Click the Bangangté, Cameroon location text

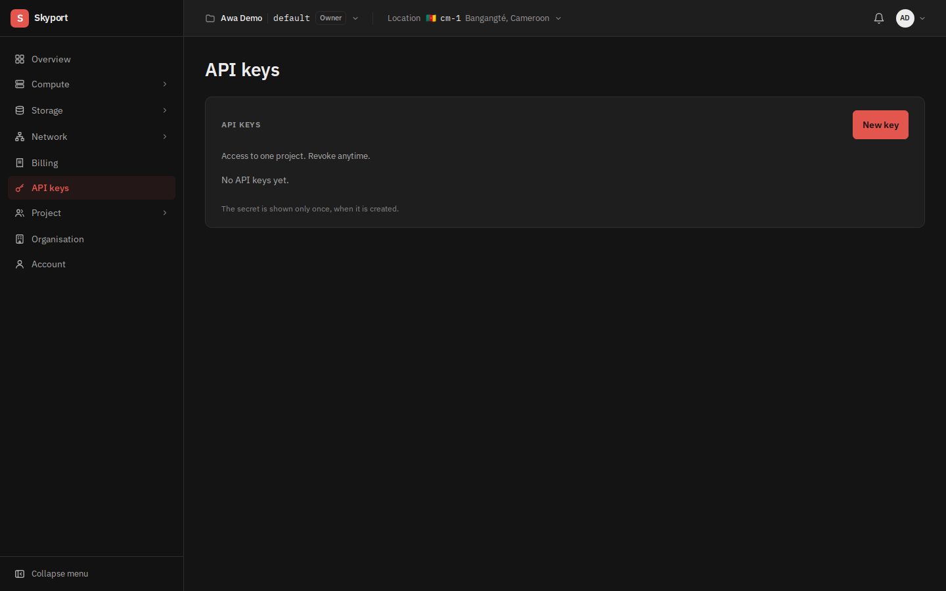[507, 18]
